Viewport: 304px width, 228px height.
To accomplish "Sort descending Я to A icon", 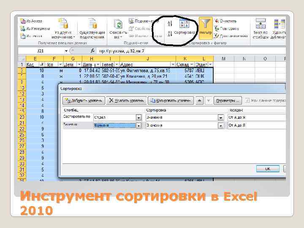I will 170,34.
